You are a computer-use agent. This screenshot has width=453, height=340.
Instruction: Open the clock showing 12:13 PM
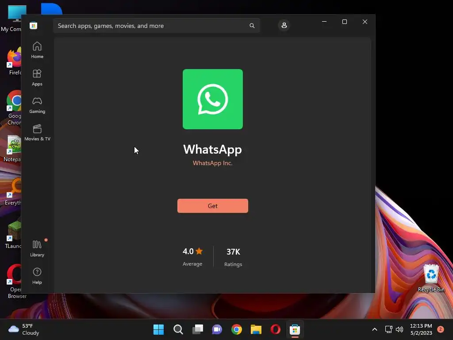(x=421, y=329)
